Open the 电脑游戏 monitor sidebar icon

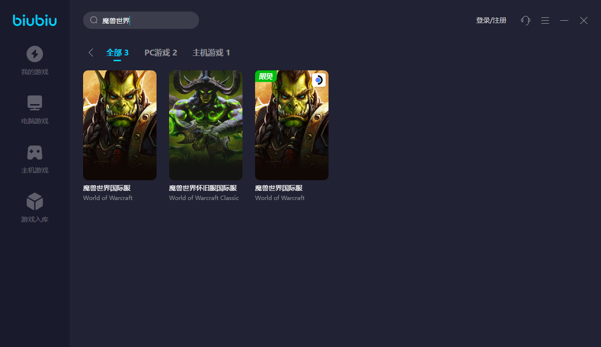coord(35,103)
